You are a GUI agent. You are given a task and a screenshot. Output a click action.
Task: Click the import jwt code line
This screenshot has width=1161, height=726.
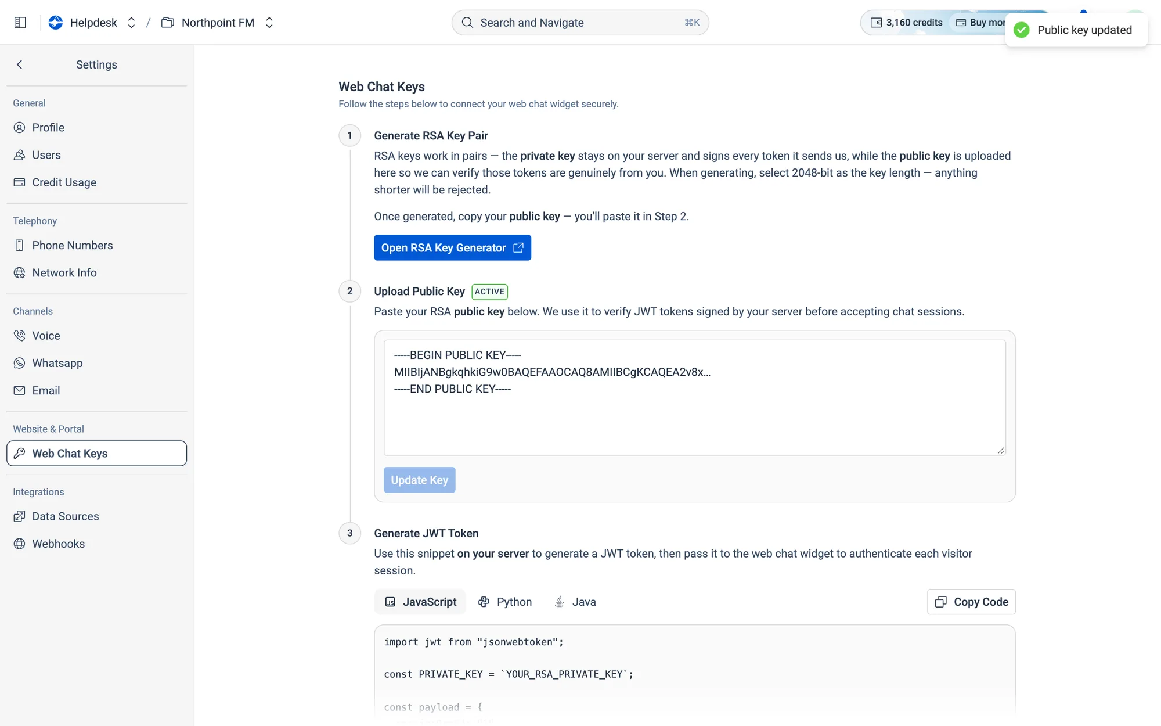click(474, 642)
